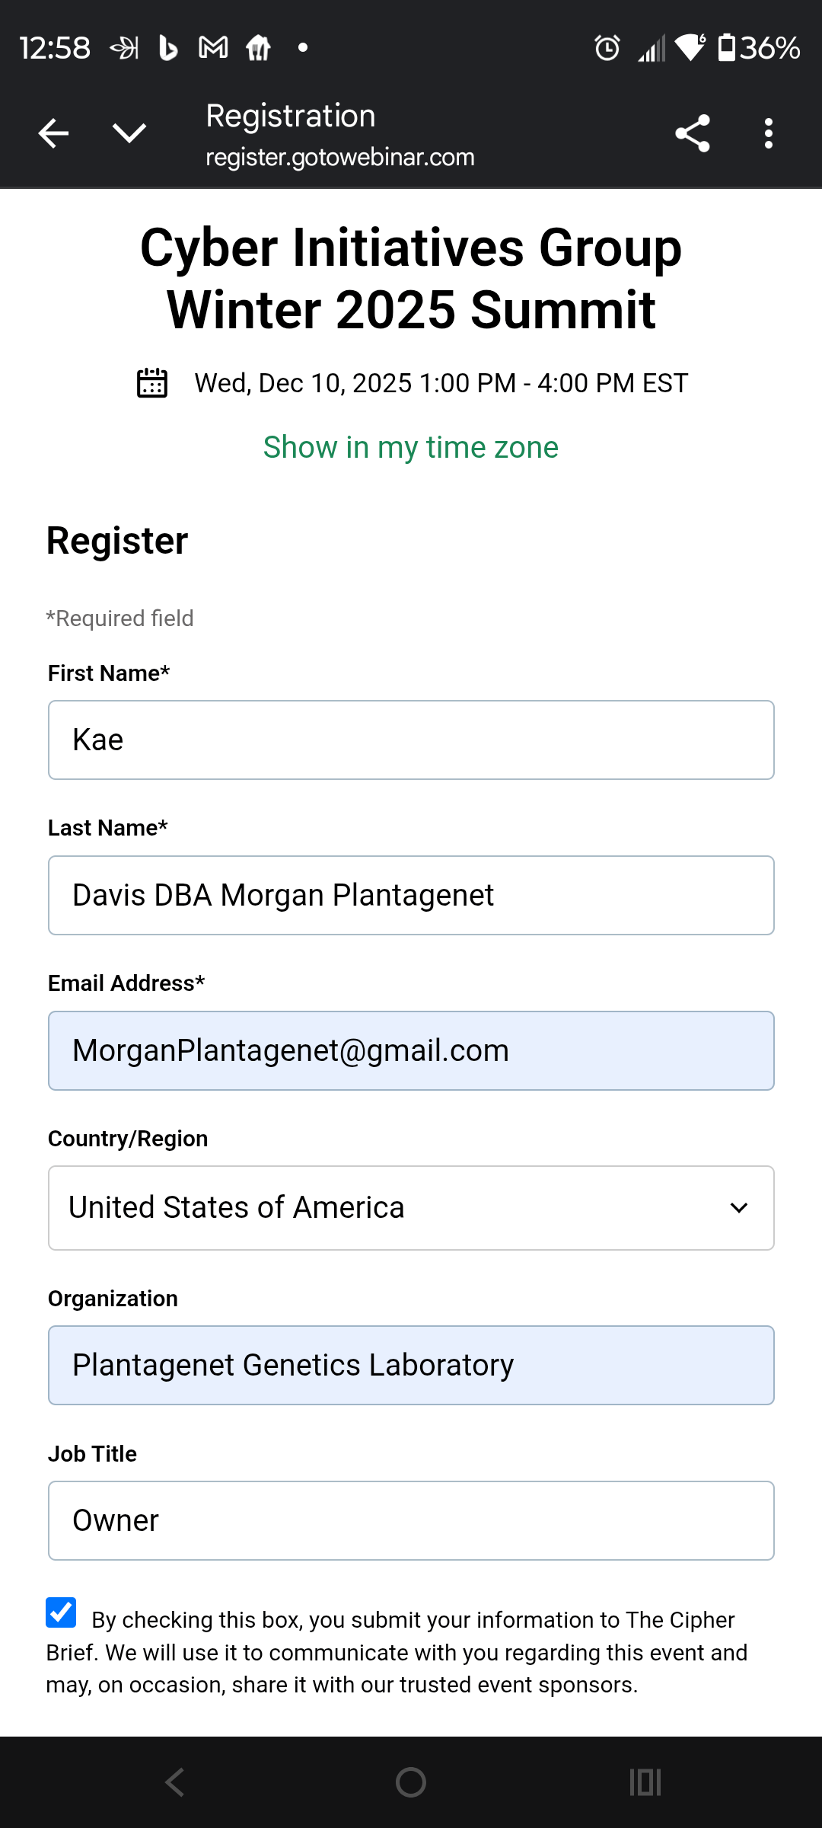Open Gmail from the status bar notification

point(213,47)
